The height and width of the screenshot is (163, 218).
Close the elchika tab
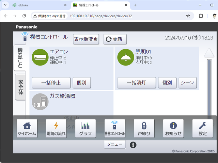pyautogui.click(x=65, y=5)
